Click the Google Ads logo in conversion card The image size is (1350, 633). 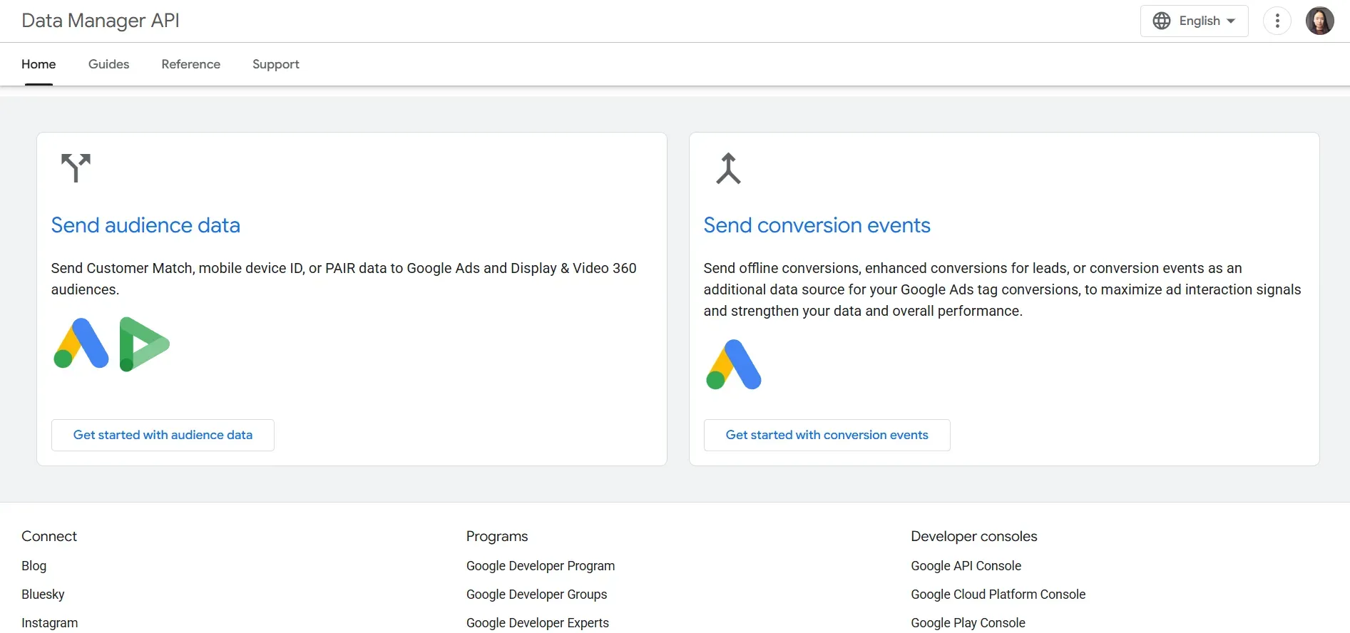tap(734, 364)
